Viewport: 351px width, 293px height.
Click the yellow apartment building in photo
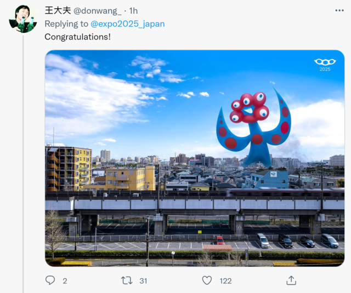click(68, 169)
